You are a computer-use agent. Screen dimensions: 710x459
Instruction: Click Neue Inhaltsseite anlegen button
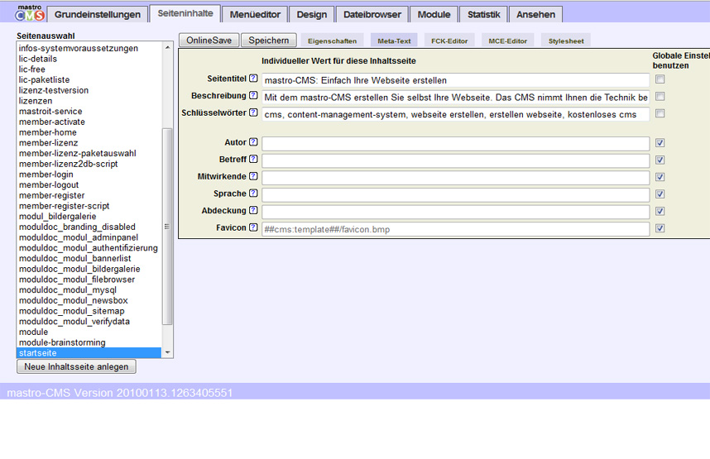point(76,366)
